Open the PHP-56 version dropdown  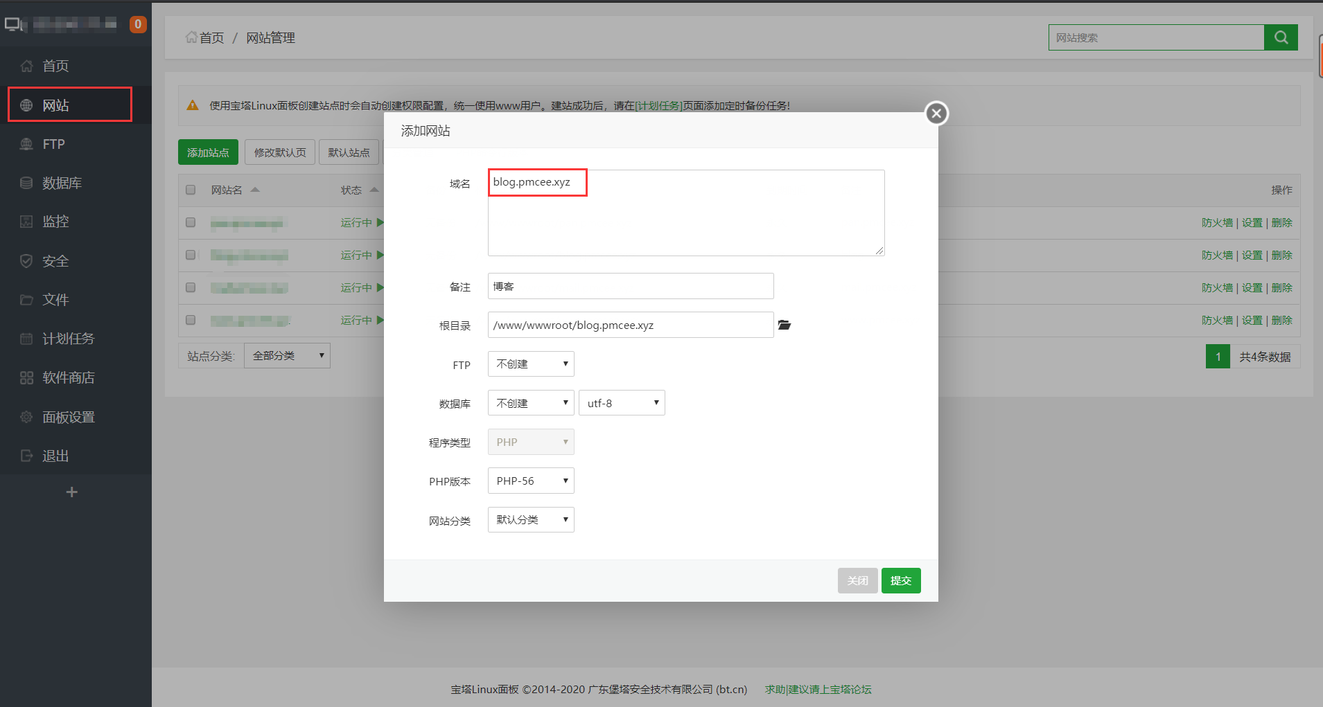[530, 480]
